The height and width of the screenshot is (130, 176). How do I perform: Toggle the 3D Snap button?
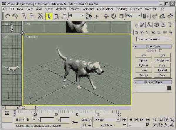pyautogui.click(x=155, y=16)
